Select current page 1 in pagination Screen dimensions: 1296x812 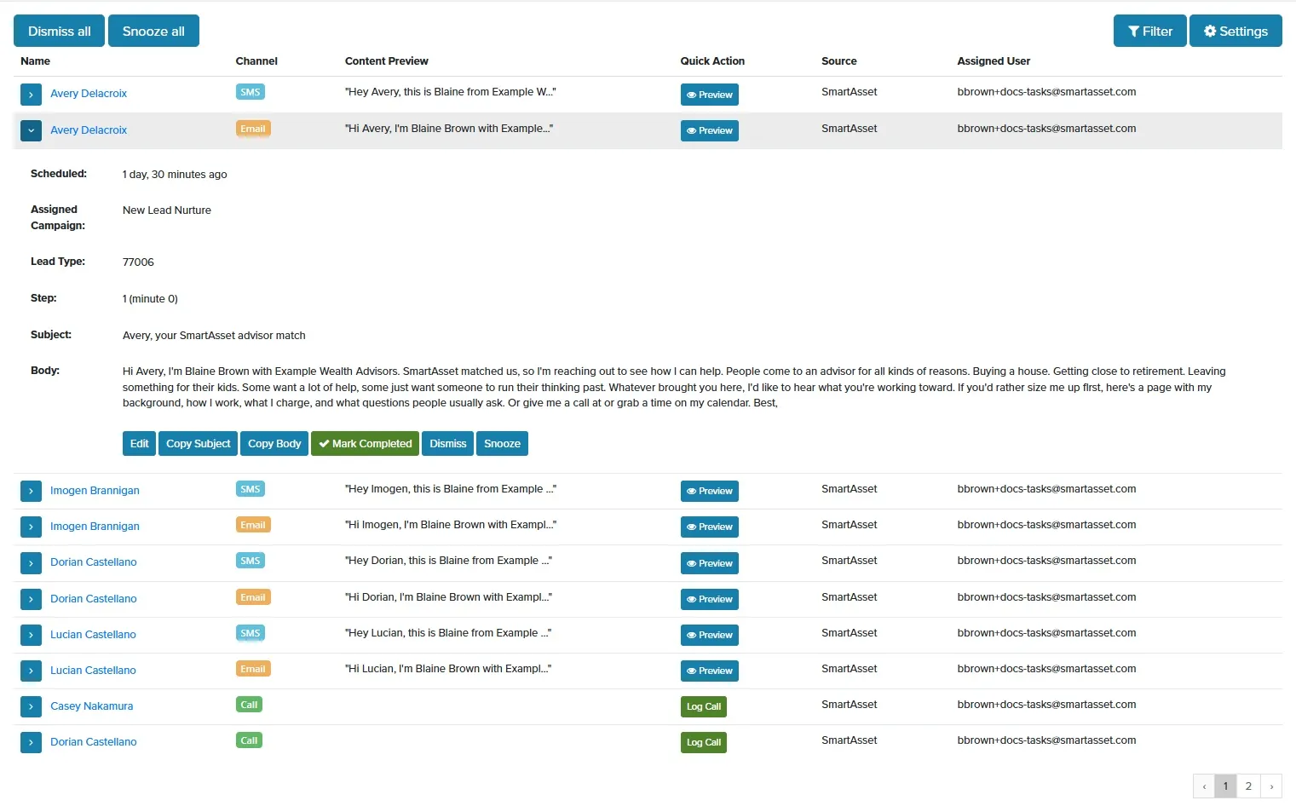coord(1225,786)
